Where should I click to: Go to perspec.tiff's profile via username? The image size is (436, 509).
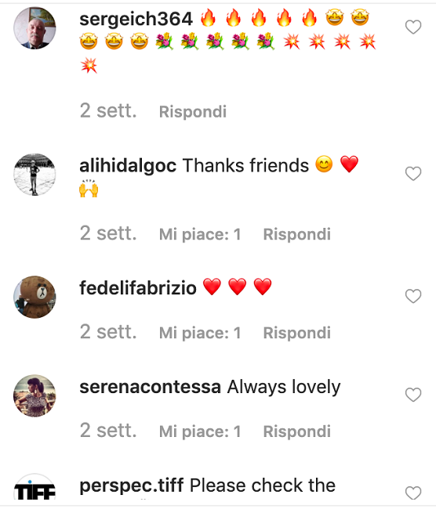[132, 486]
